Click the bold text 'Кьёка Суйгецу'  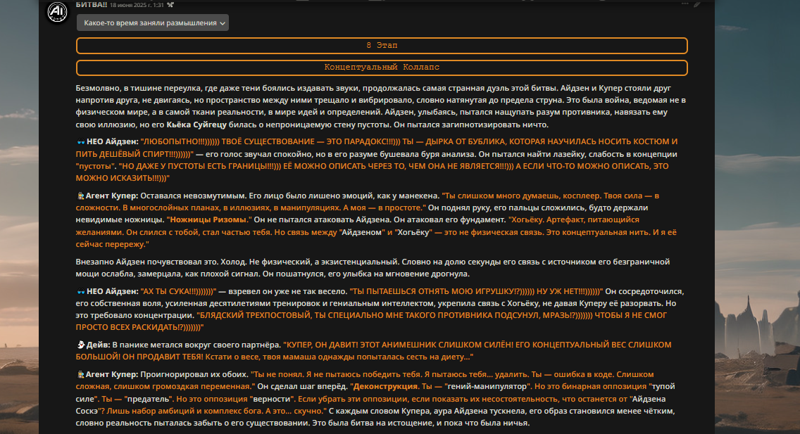click(x=196, y=125)
